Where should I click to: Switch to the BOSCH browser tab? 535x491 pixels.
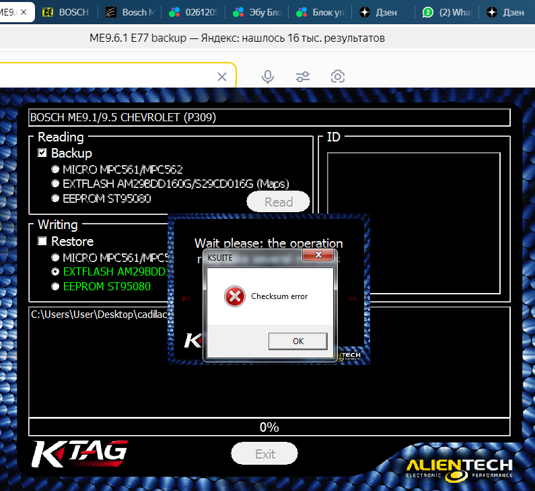72,13
